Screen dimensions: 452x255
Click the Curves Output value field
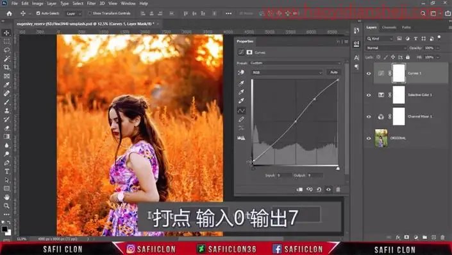pyautogui.click(x=315, y=175)
